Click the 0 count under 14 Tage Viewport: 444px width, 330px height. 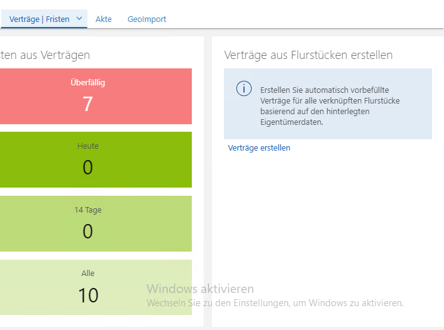tap(87, 232)
